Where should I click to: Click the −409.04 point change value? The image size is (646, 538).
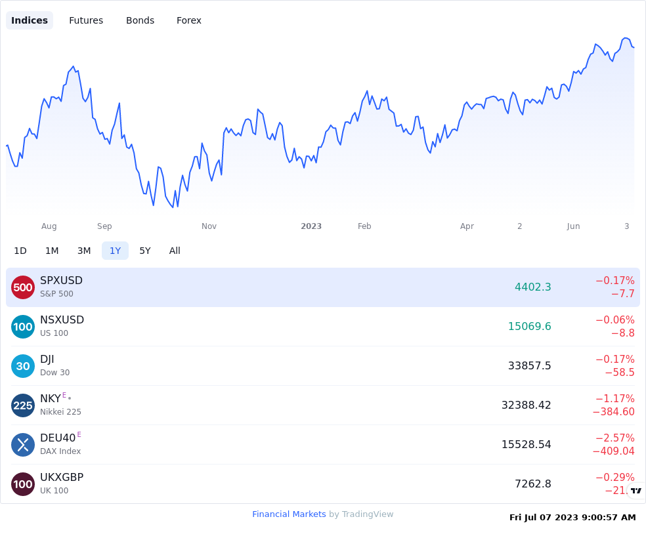point(613,451)
